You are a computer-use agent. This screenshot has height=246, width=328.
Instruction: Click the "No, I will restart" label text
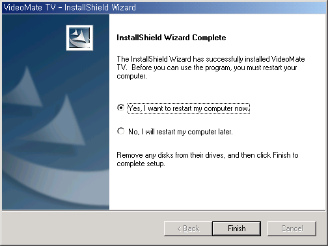pyautogui.click(x=180, y=132)
